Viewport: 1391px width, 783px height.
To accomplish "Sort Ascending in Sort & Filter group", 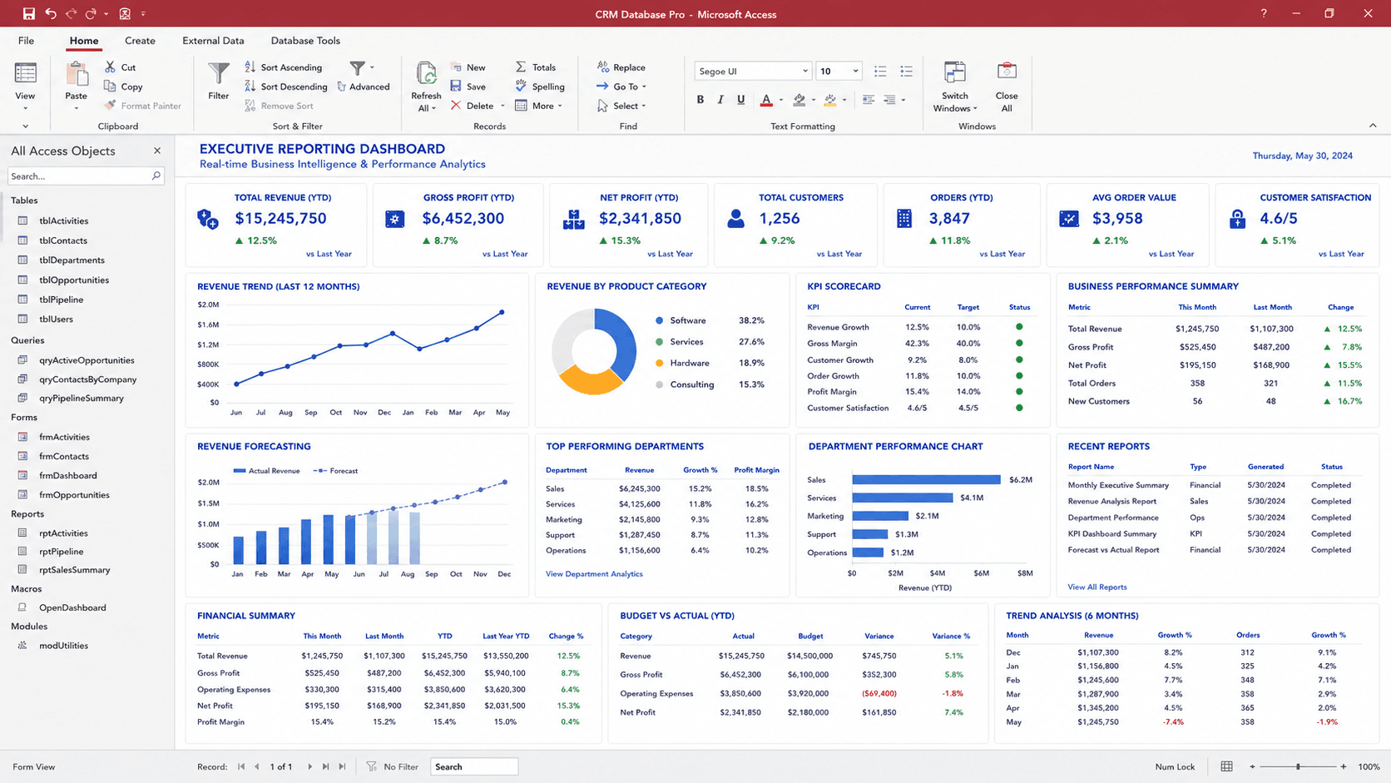I will coord(283,67).
